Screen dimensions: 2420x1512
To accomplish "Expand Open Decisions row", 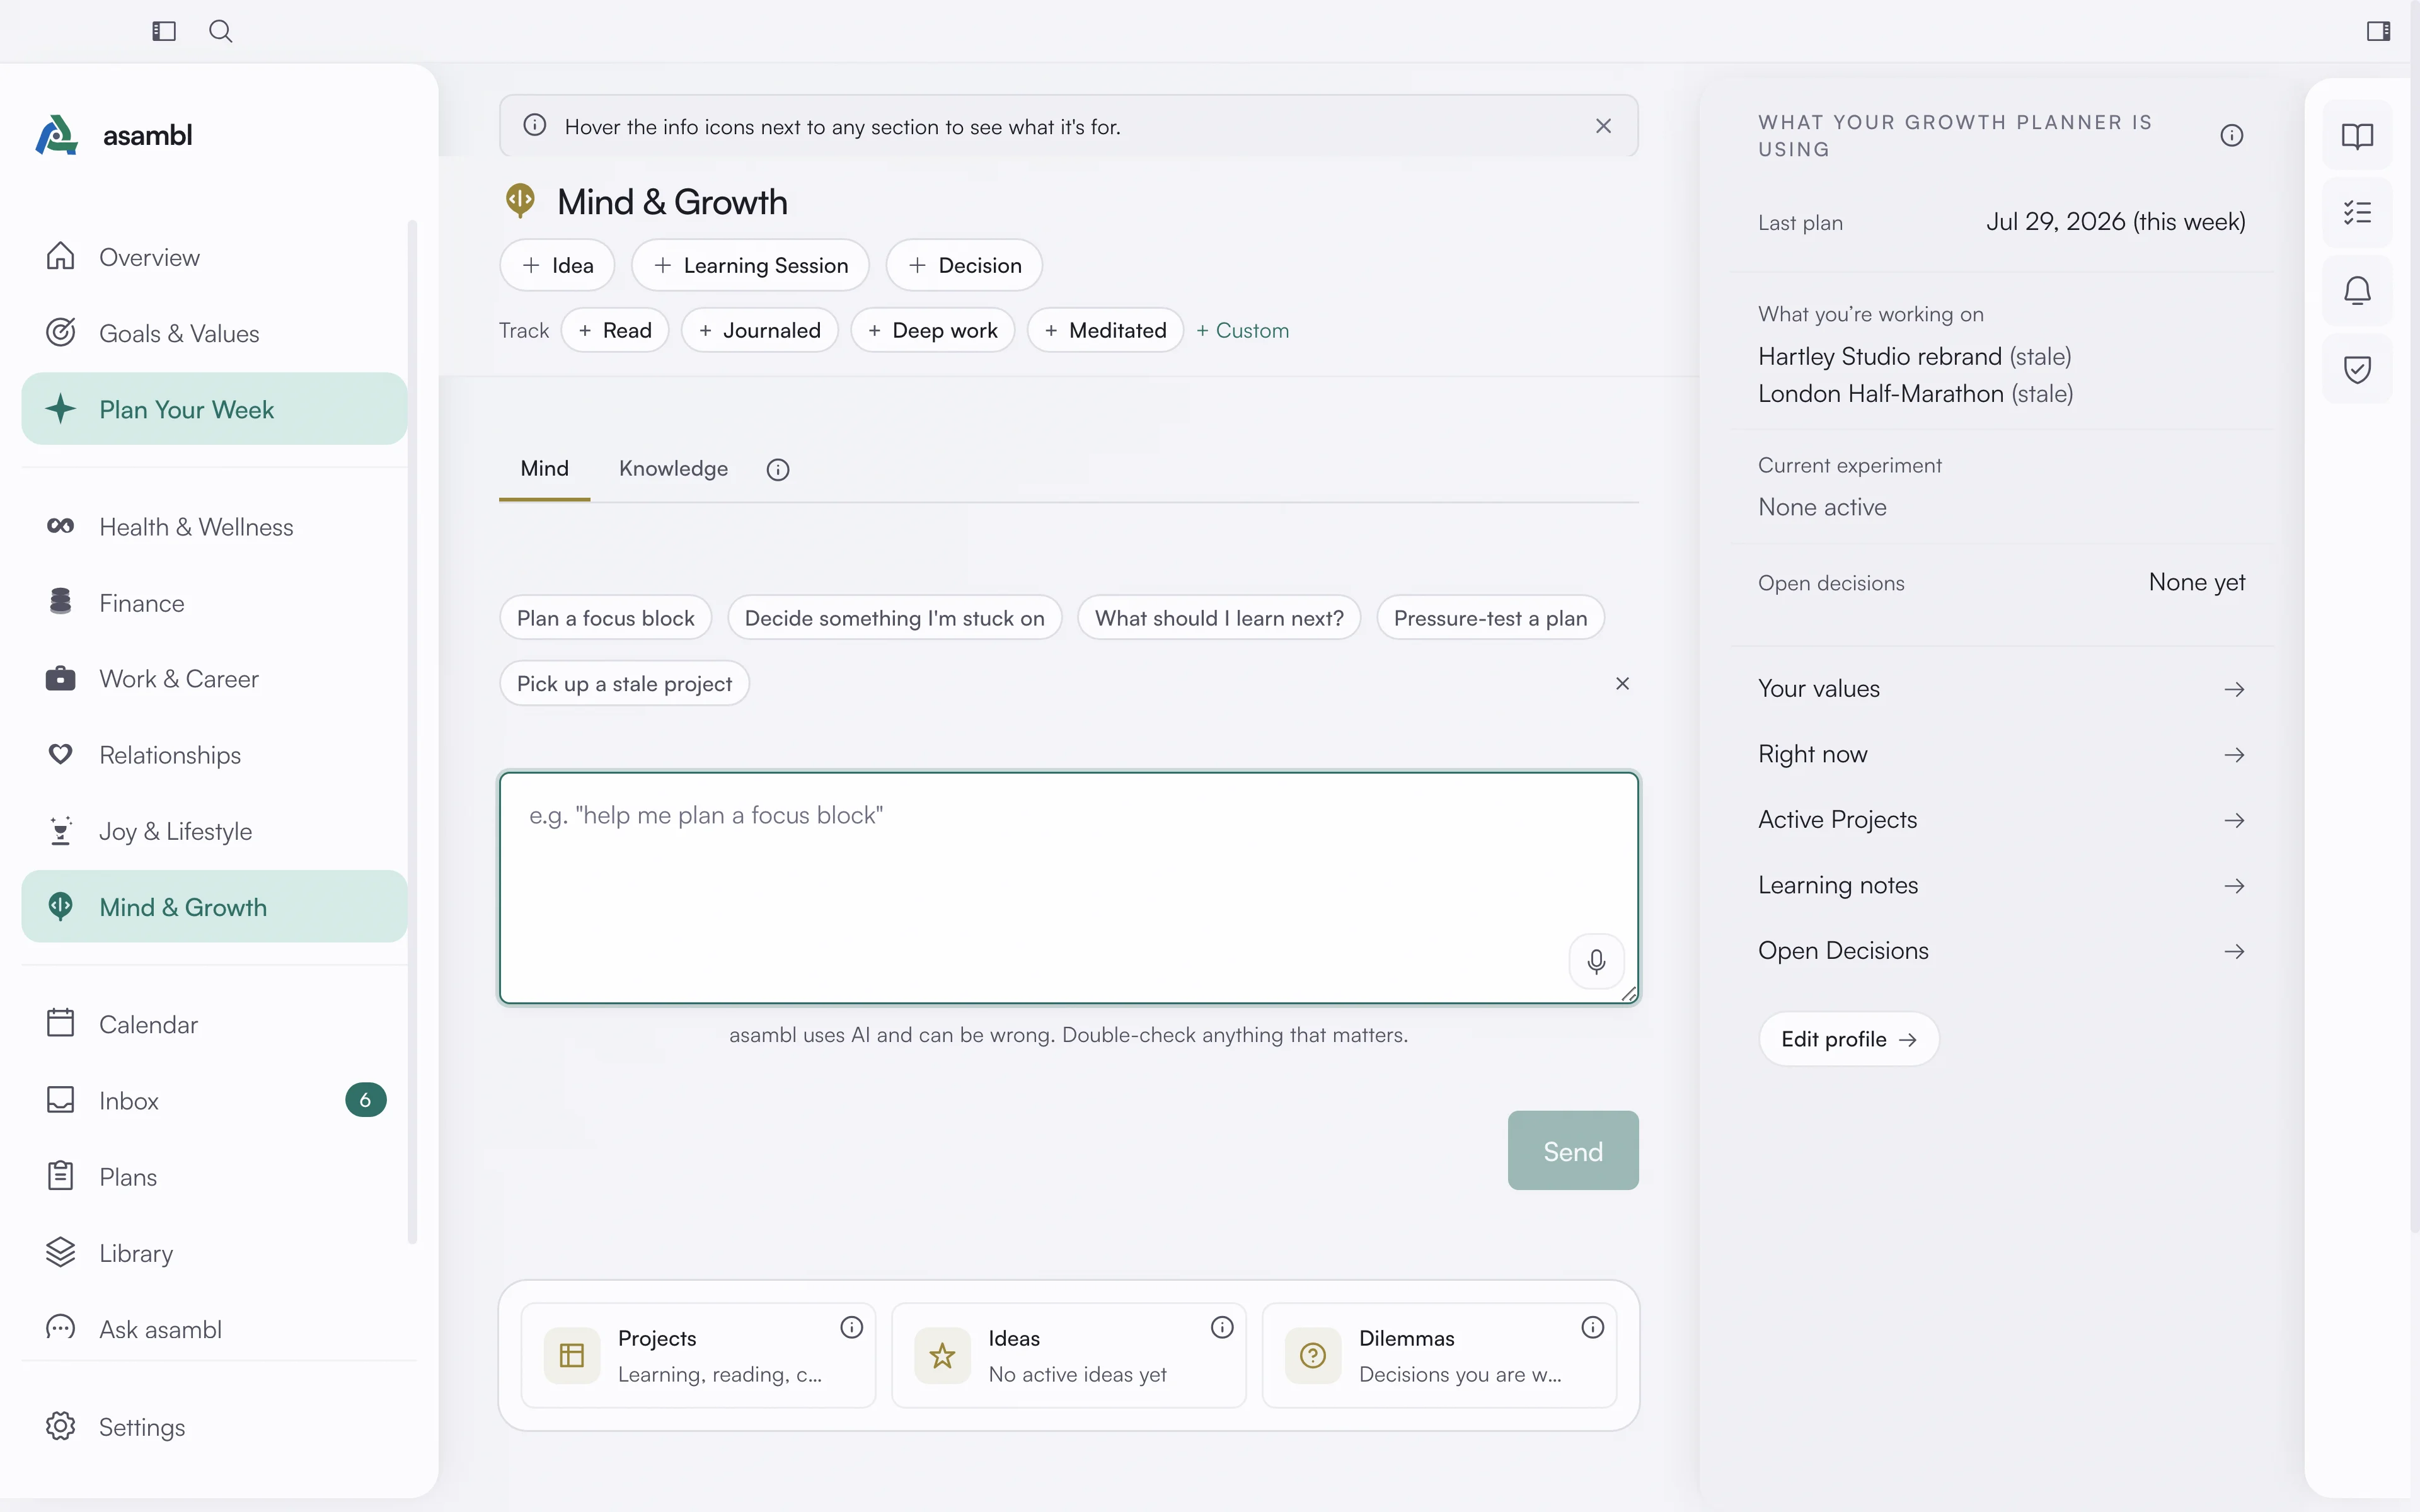I will point(2001,951).
